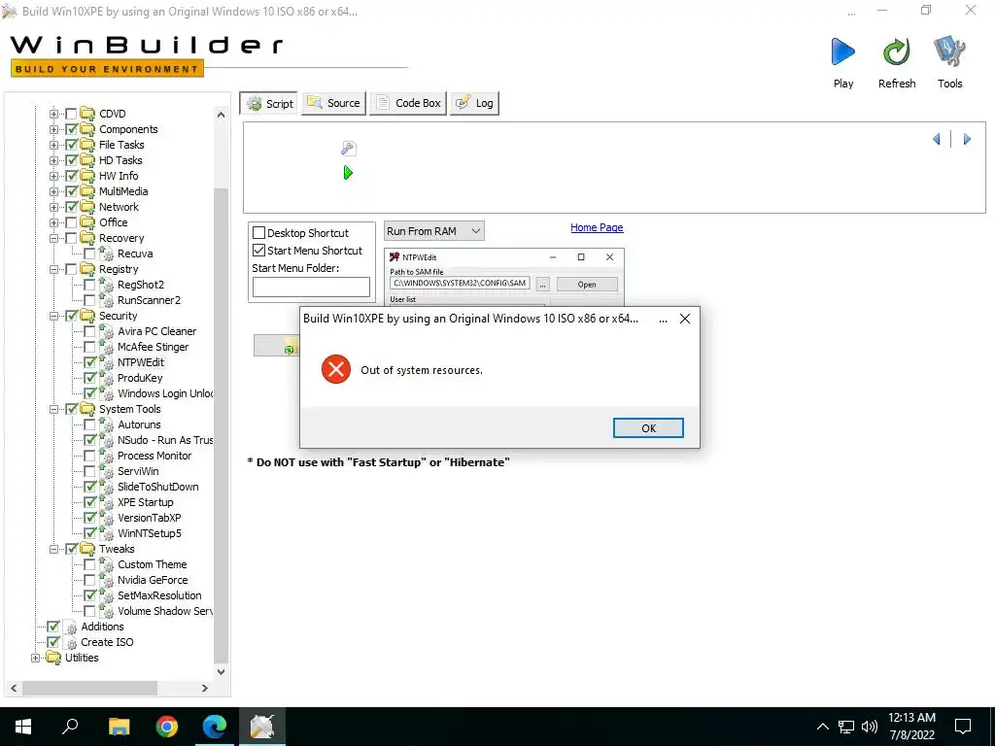Launch Google Chrome from taskbar
The height and width of the screenshot is (746, 995).
167,727
